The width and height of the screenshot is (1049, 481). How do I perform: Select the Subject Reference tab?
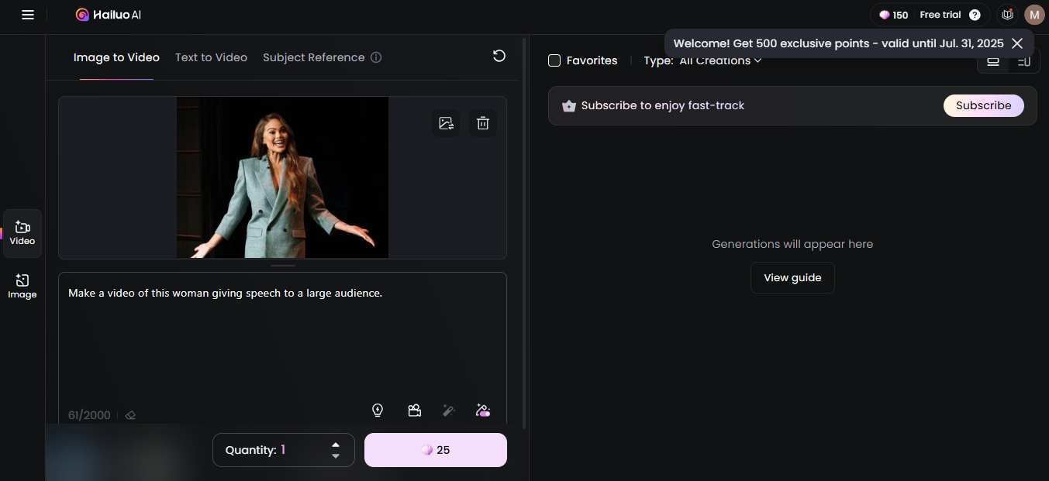pyautogui.click(x=313, y=57)
